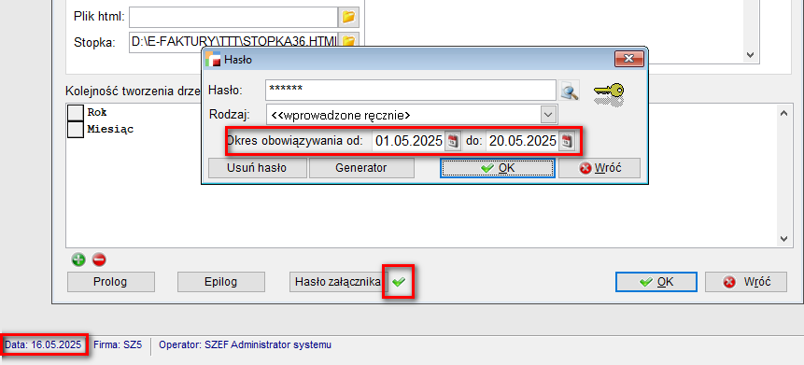Viewport: 804px width, 365px height.
Task: Edit start date field 01.05.2025
Action: pos(409,142)
